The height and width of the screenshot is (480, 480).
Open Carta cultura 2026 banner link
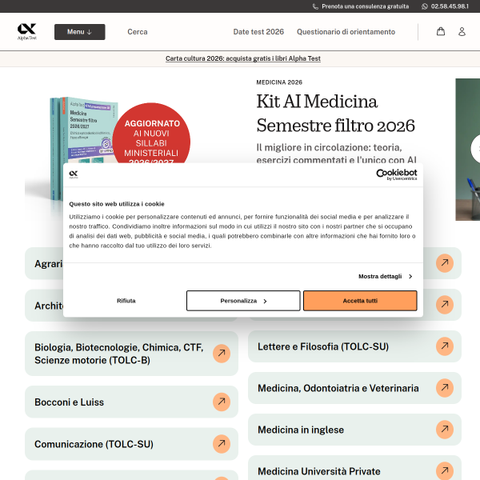[x=243, y=58]
